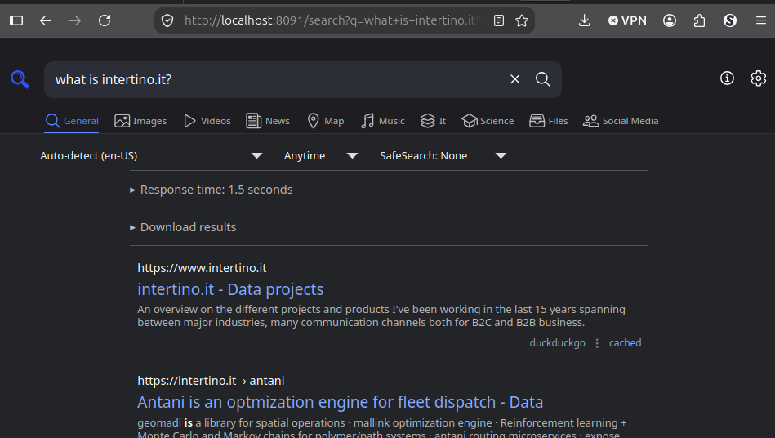Switch to the Map tab
Image resolution: width=775 pixels, height=438 pixels.
tap(325, 121)
